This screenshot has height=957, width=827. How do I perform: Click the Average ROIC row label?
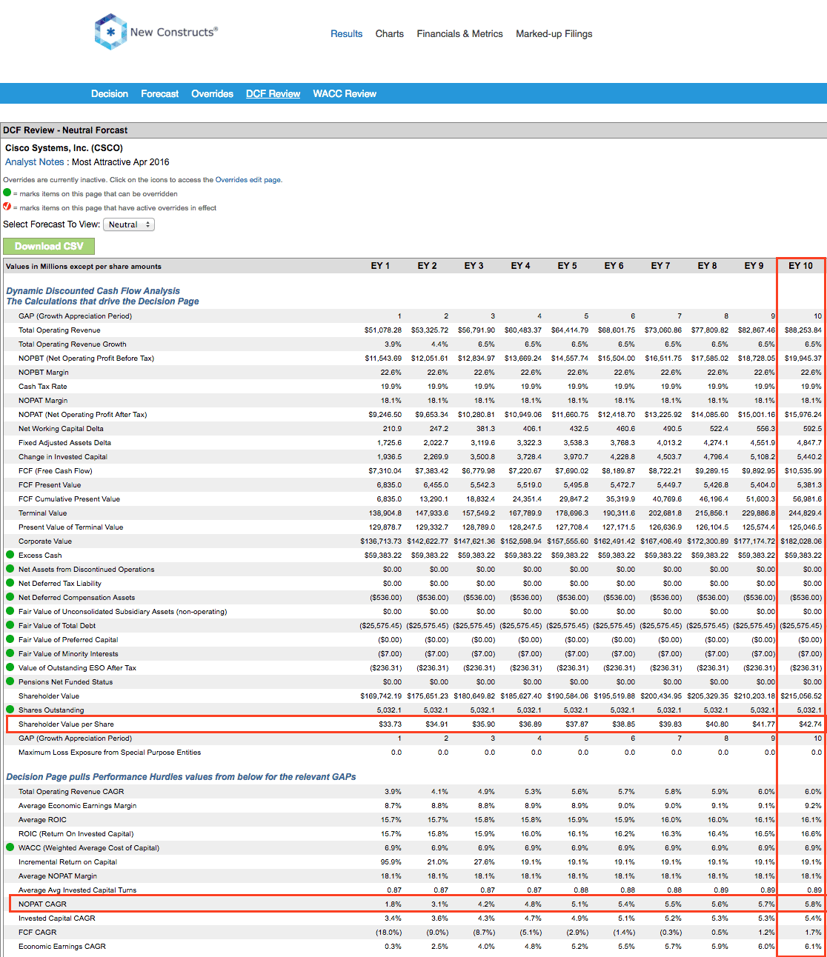[x=42, y=820]
